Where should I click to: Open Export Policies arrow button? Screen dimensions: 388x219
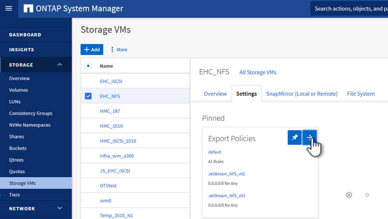310,137
